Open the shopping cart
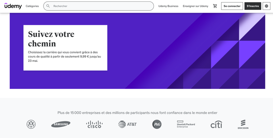The image size is (273, 138). pyautogui.click(x=215, y=6)
